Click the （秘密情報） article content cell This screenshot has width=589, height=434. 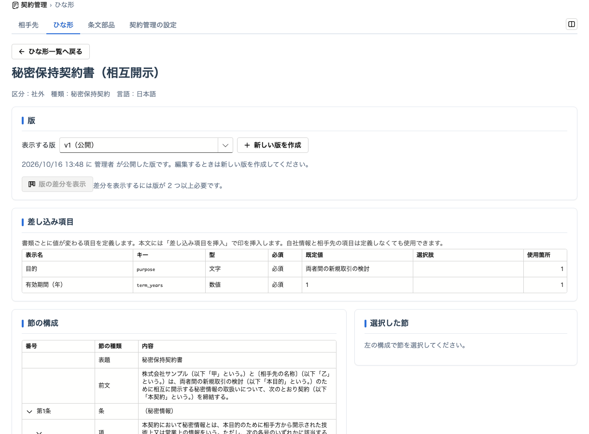[x=237, y=411]
